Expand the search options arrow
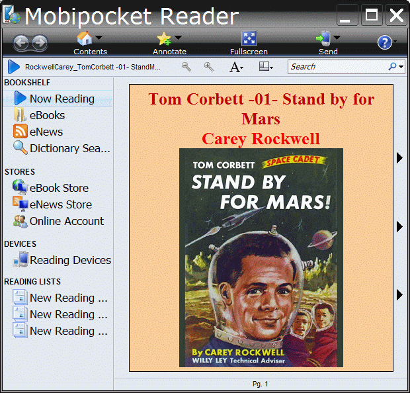410x393 pixels. coord(401,67)
